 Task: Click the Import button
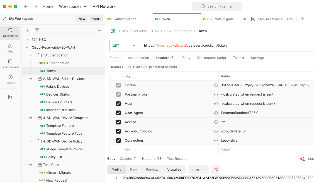[96, 19]
